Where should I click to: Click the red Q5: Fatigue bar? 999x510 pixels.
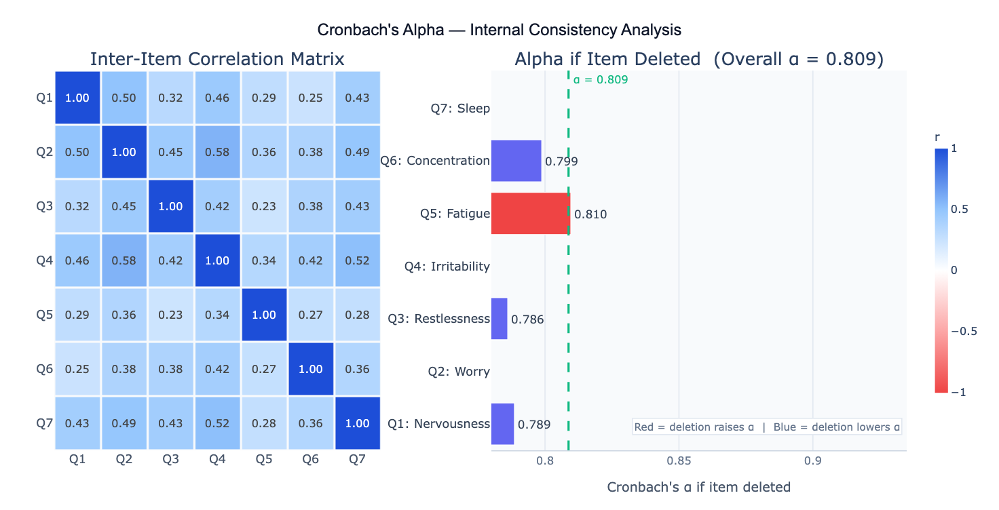coord(530,214)
